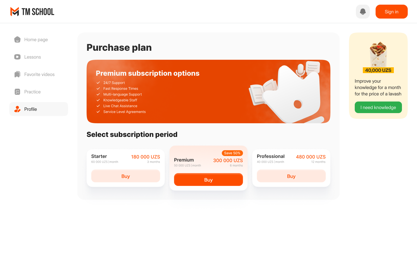Click the TM School logo

point(32,12)
